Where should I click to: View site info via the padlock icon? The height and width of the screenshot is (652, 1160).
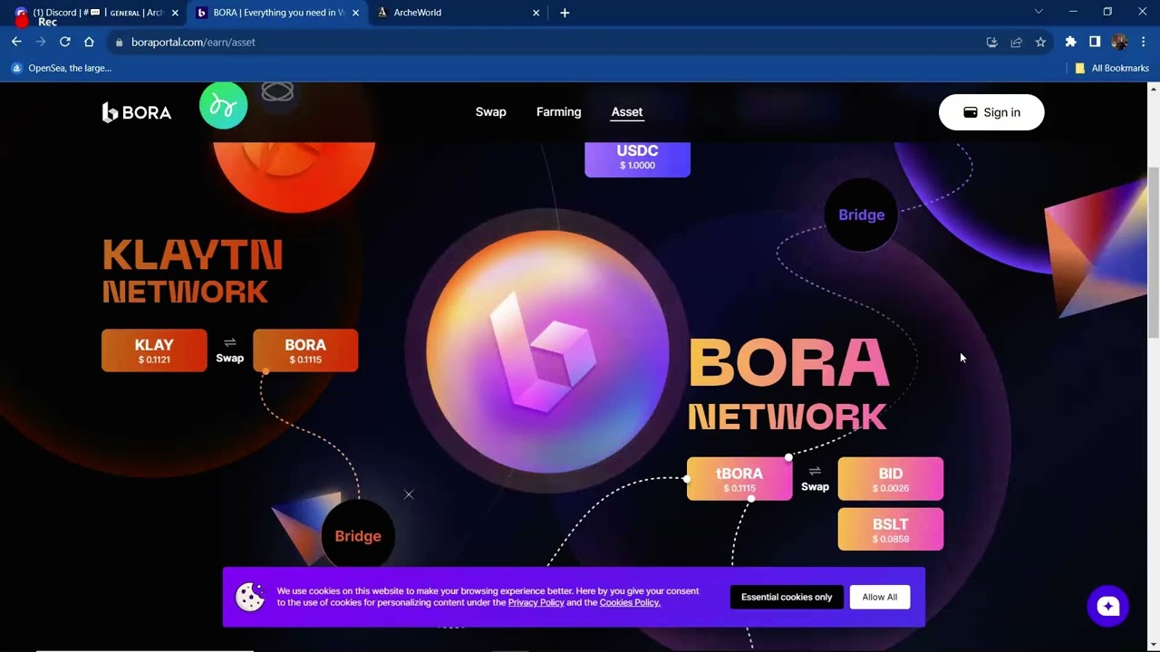119,42
